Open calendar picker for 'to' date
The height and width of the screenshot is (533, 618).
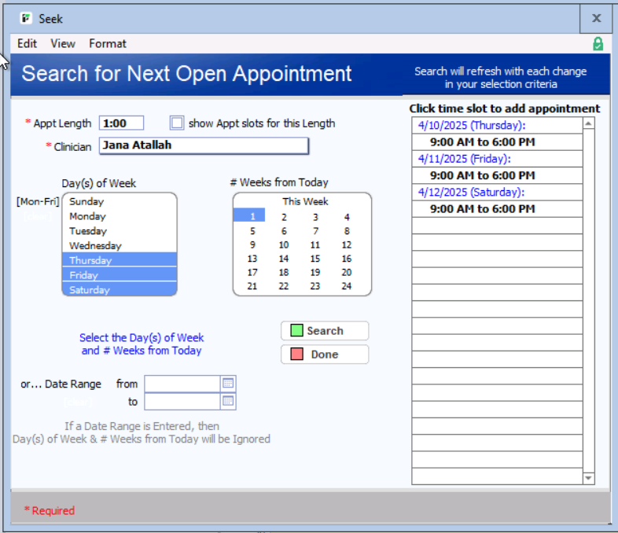tap(228, 402)
